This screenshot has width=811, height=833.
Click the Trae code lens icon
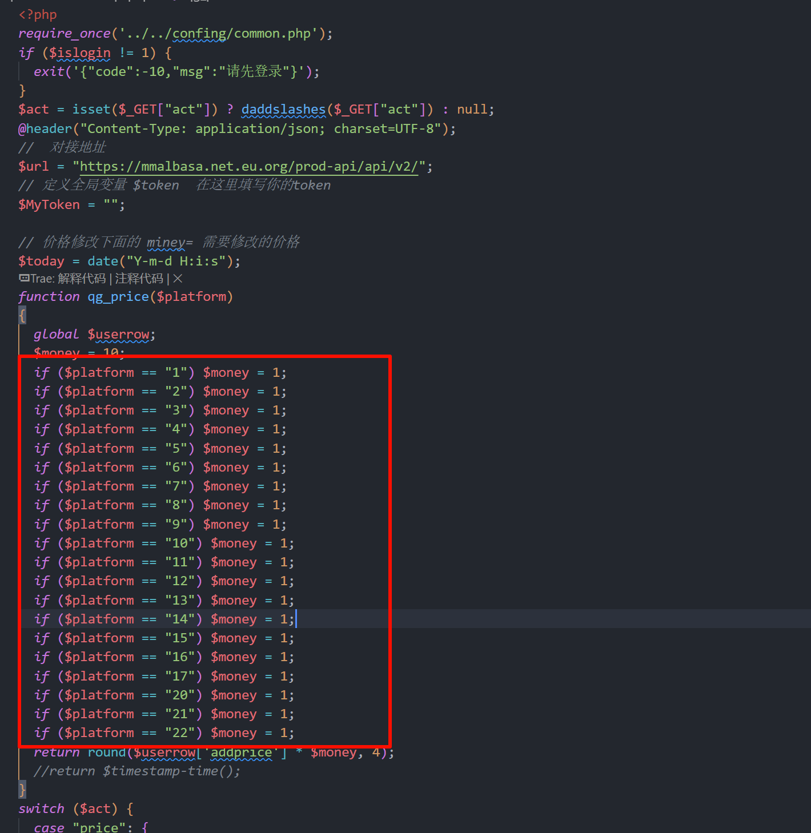[24, 278]
